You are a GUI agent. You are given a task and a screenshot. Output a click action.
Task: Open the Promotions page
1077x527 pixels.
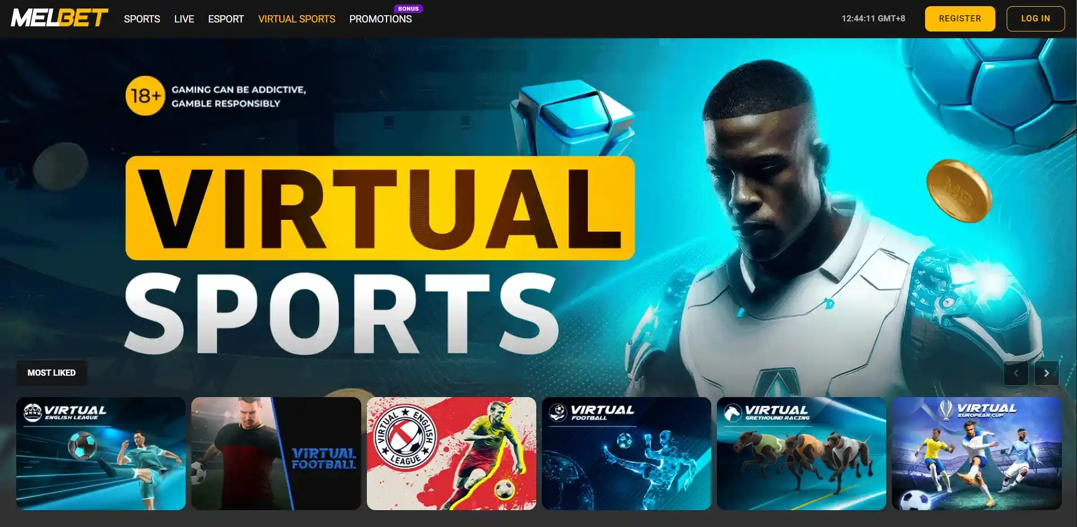coord(380,19)
